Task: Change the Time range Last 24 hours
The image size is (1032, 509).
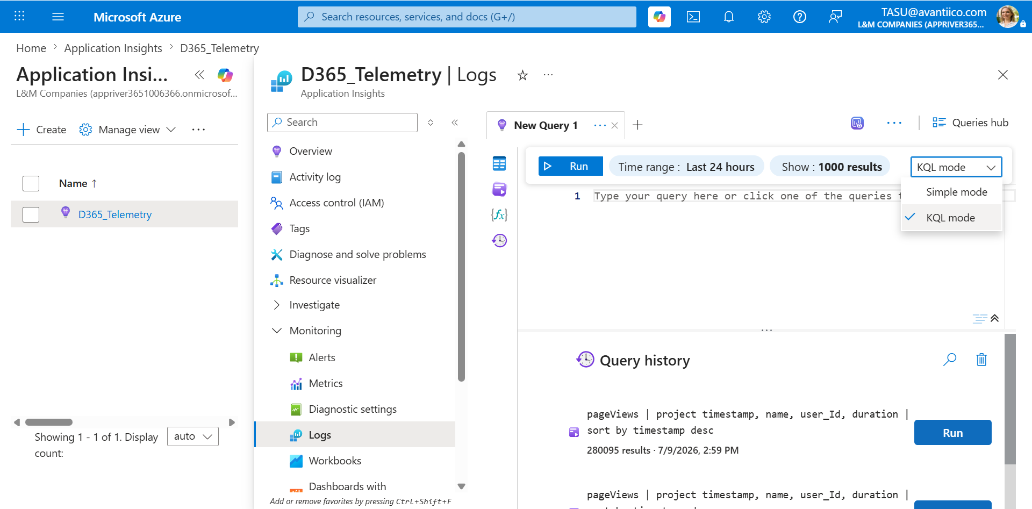Action: 686,167
